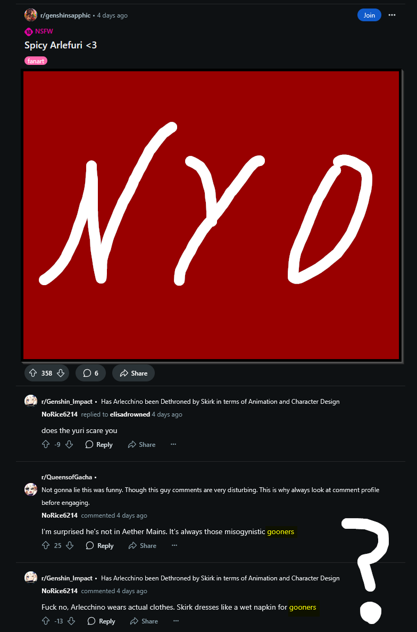This screenshot has width=417, height=632.
Task: Open the post's three-dot overflow menu
Action: [x=392, y=15]
